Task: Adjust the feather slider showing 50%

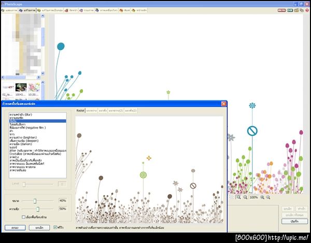Action: coord(38,209)
